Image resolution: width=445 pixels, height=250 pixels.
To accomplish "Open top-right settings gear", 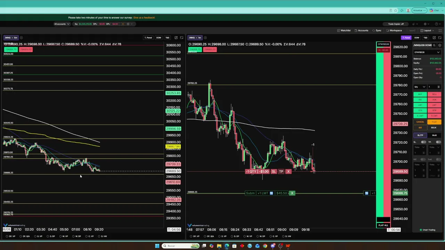I will pos(425,24).
